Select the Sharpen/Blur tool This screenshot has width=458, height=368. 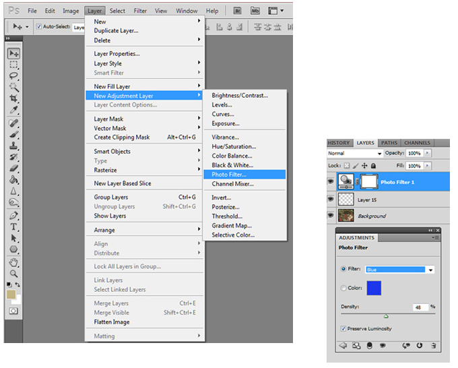coord(13,191)
